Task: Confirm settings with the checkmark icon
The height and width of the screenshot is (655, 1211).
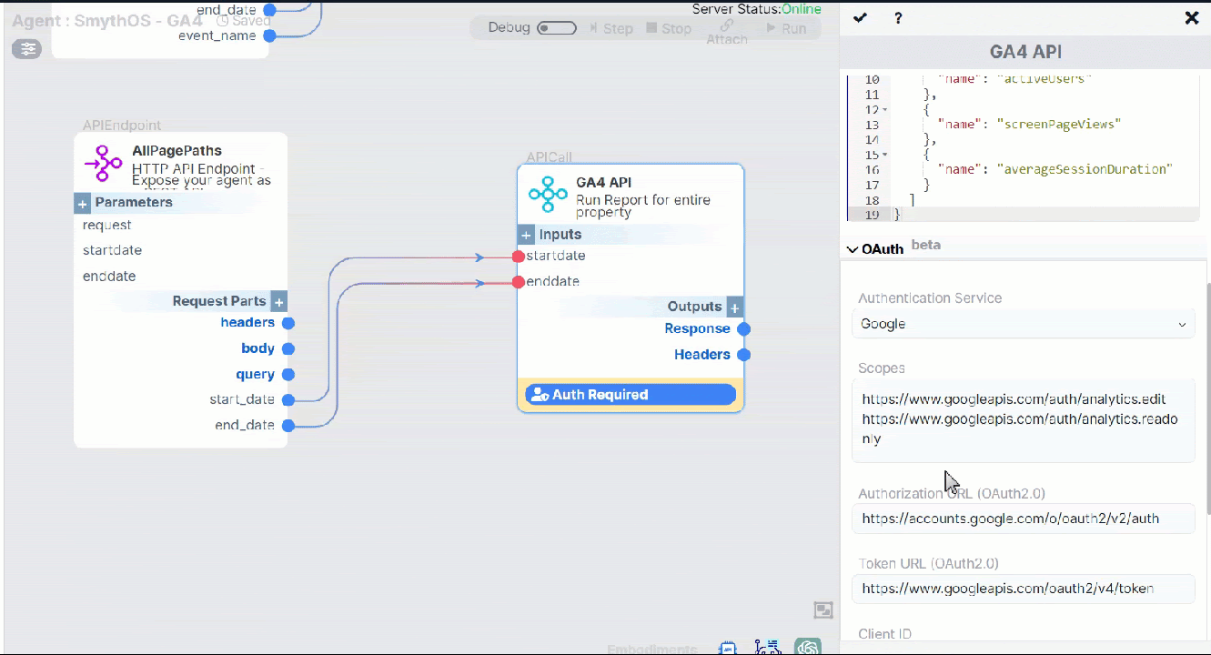Action: pos(860,17)
